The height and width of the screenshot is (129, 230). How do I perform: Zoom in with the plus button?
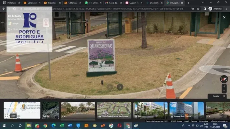pyautogui.click(x=224, y=86)
